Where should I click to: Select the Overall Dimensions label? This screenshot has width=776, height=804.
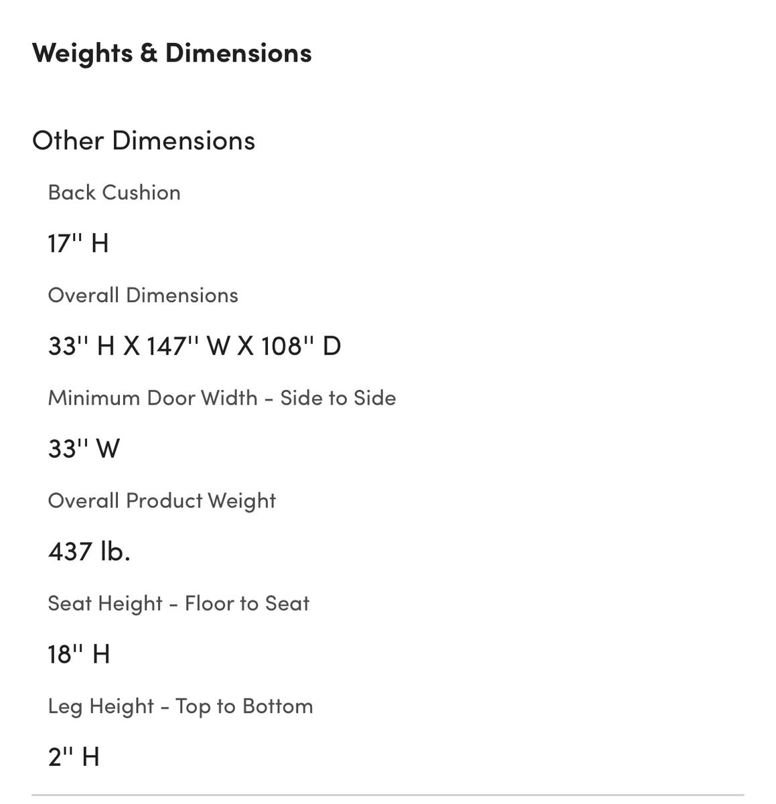[x=143, y=295]
